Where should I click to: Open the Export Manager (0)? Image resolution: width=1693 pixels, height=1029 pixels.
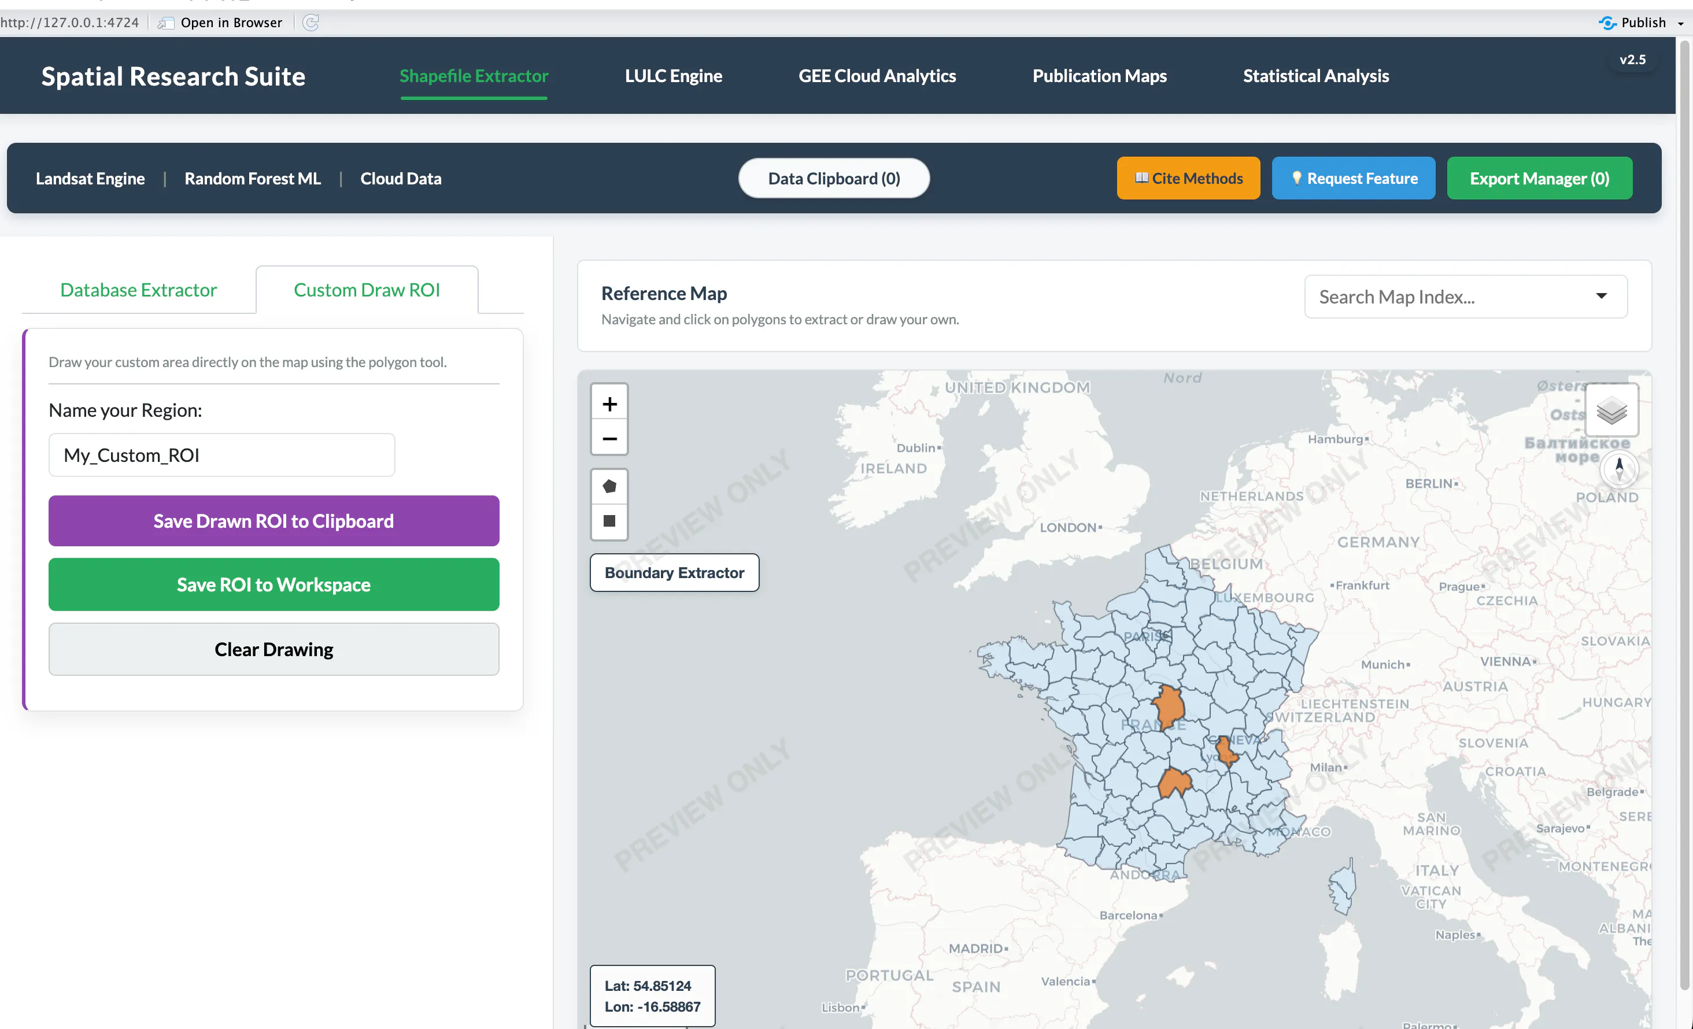pyautogui.click(x=1539, y=179)
